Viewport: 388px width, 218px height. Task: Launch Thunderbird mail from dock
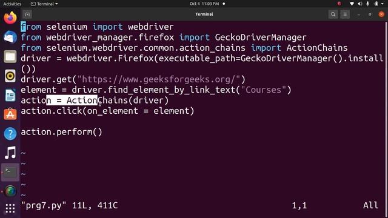click(x=10, y=37)
